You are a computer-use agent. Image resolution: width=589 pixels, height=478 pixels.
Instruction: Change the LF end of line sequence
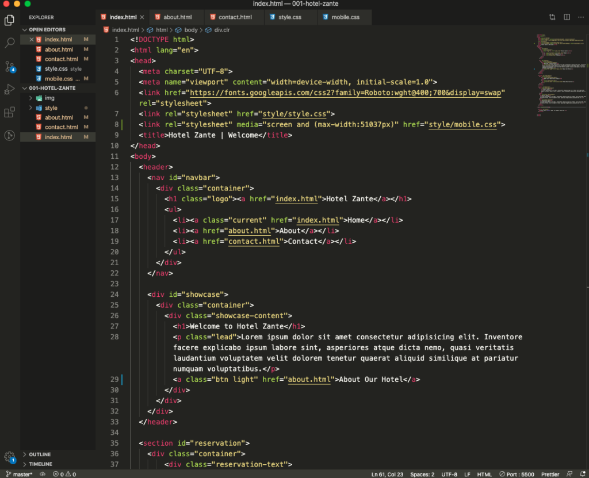(467, 474)
